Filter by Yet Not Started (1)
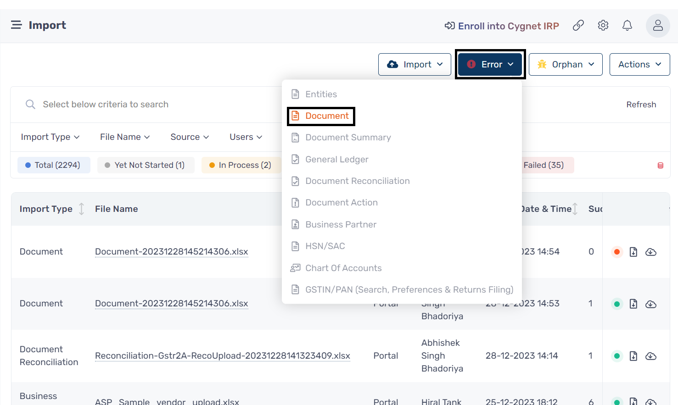678x405 pixels. 146,165
